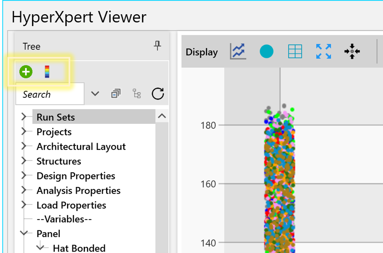Image resolution: width=383 pixels, height=253 pixels.
Task: Collapse the Panel node
Action: pos(24,233)
